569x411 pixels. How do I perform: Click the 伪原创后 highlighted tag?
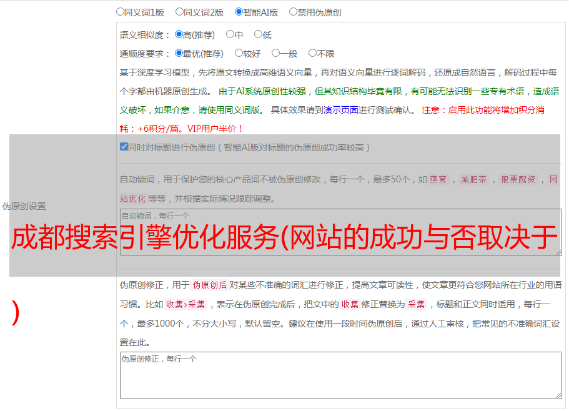tap(210, 285)
